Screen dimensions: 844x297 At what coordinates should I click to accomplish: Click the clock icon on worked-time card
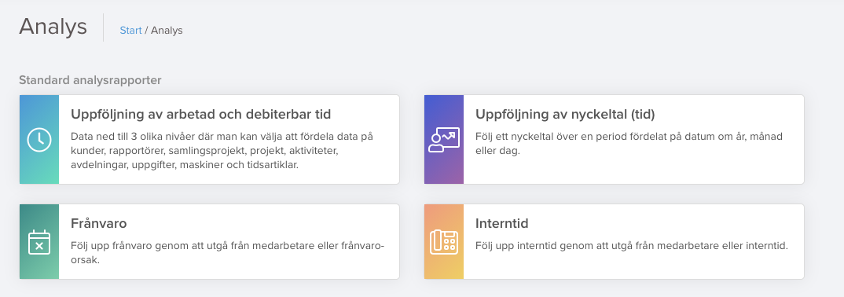pyautogui.click(x=39, y=140)
